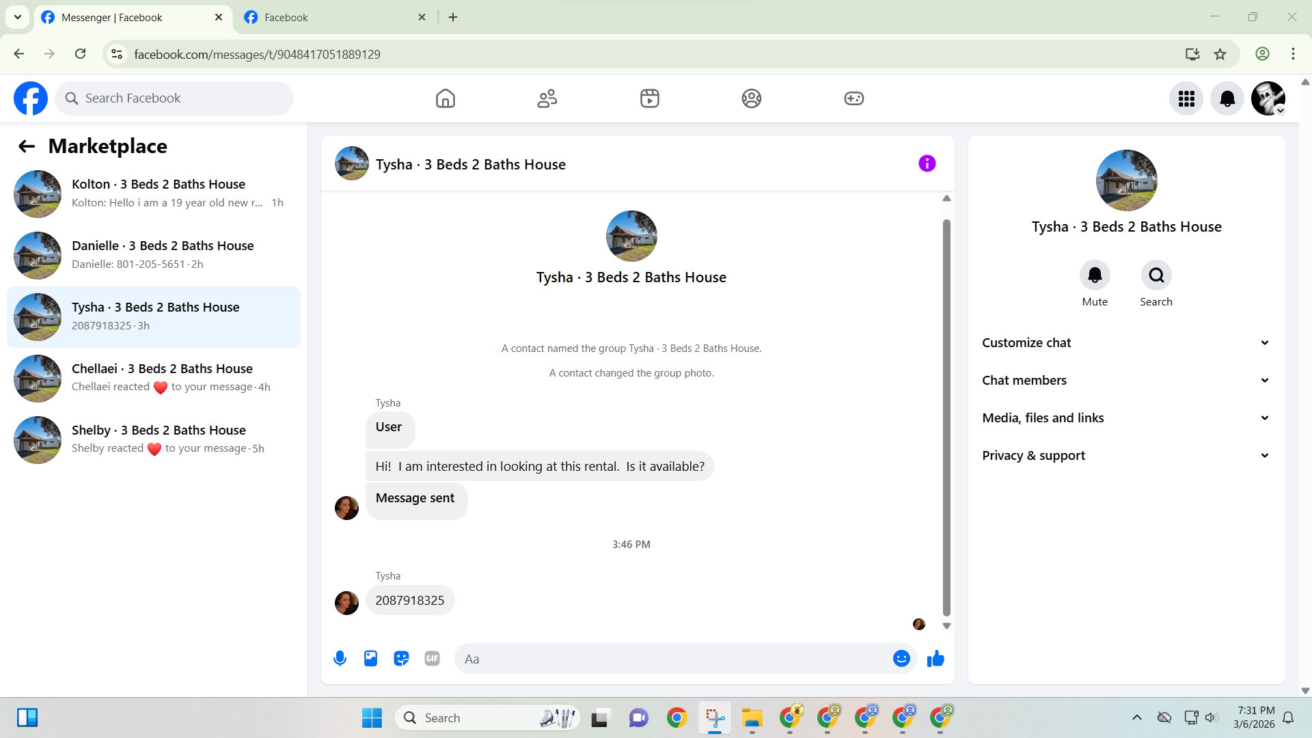Go to the Facebook Home tab

pyautogui.click(x=445, y=98)
